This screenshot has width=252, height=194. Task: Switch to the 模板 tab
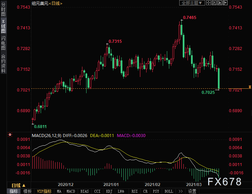(x=28, y=191)
